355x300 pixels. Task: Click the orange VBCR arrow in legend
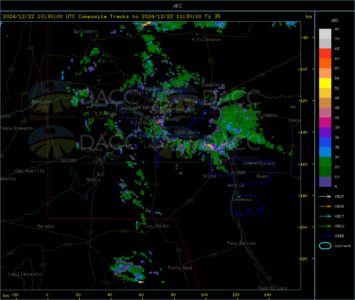(325, 206)
